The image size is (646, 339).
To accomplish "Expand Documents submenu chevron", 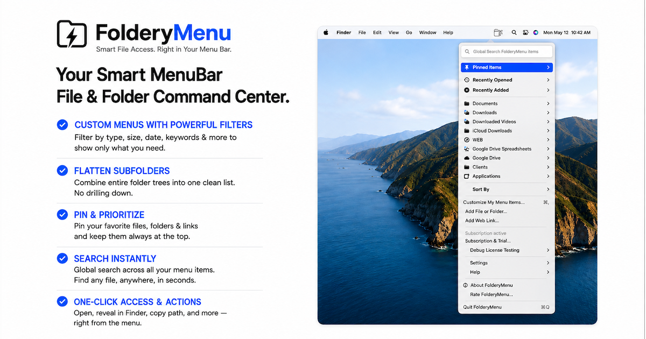I will click(x=548, y=103).
